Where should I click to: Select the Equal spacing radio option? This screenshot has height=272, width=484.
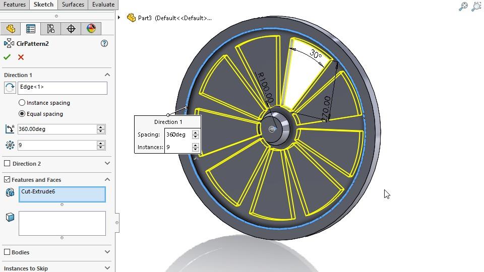[x=22, y=114]
